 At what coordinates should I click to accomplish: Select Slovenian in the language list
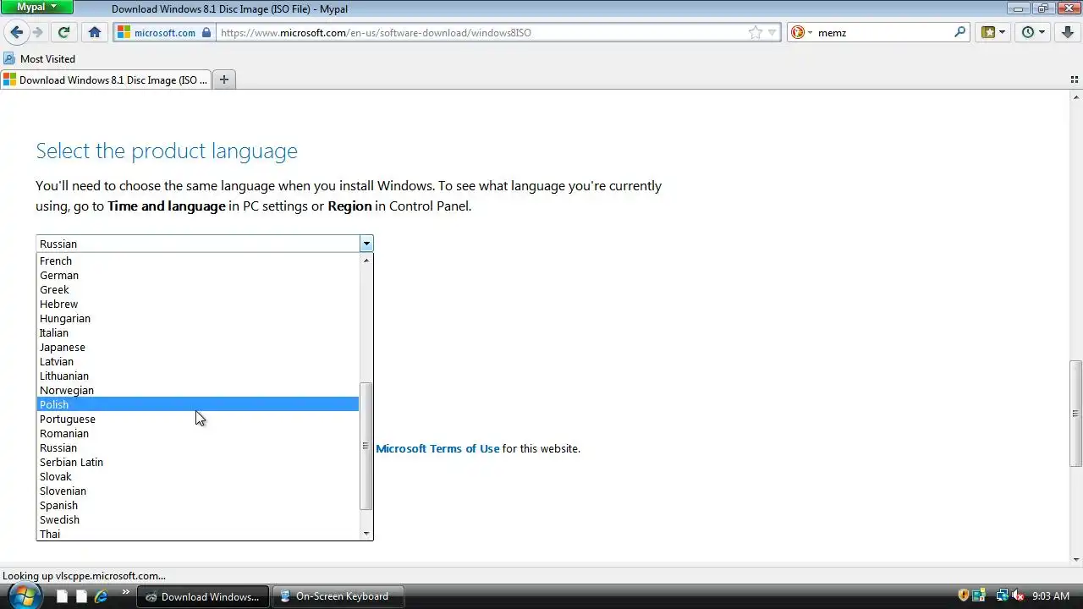point(198,491)
